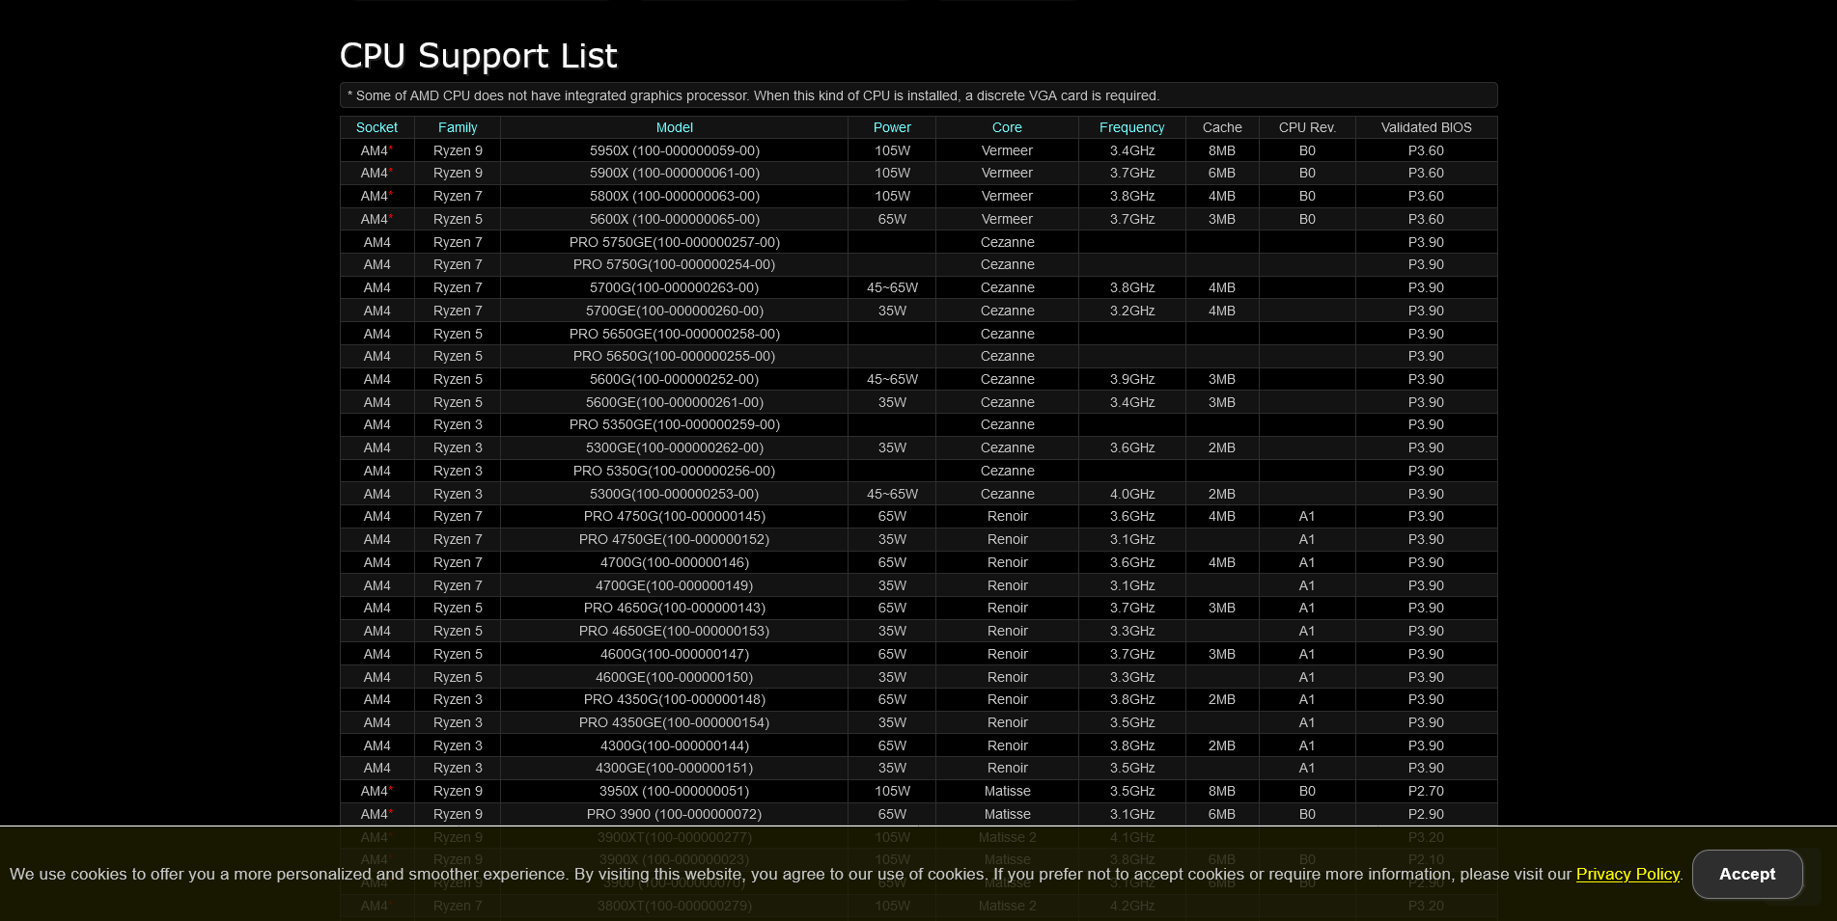
Task: Click the 8MB cache in 5950X row
Action: [x=1222, y=150]
